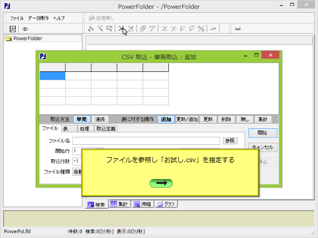Select 更新 table operation
The height and width of the screenshot is (238, 318).
tap(208, 119)
